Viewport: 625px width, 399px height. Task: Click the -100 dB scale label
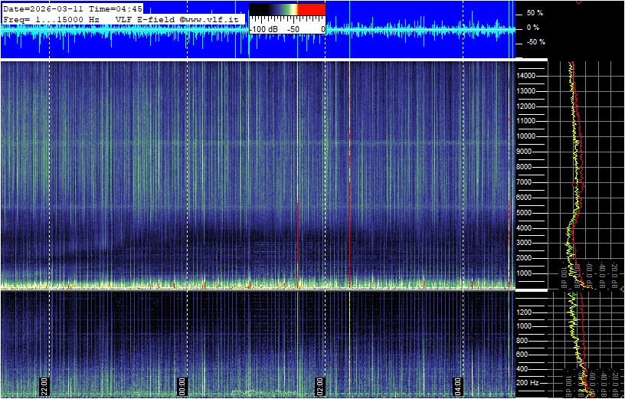tap(263, 29)
